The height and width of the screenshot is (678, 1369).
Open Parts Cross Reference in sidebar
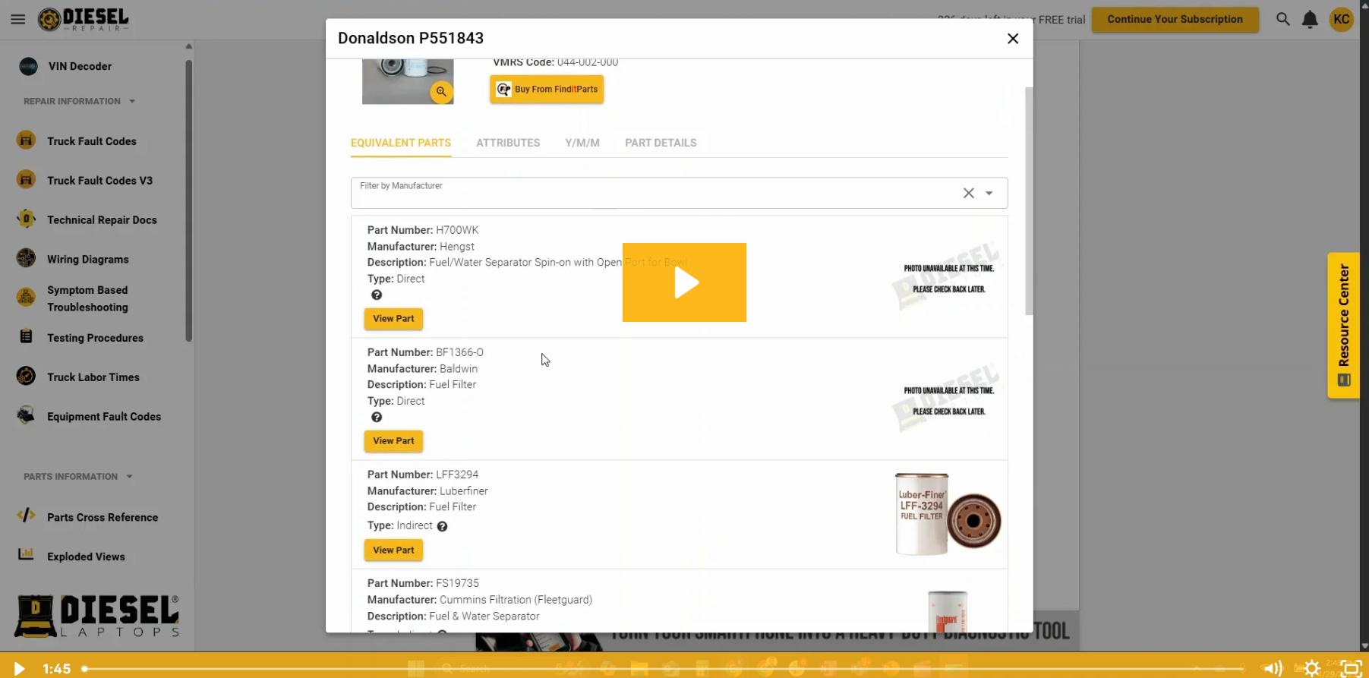point(102,518)
